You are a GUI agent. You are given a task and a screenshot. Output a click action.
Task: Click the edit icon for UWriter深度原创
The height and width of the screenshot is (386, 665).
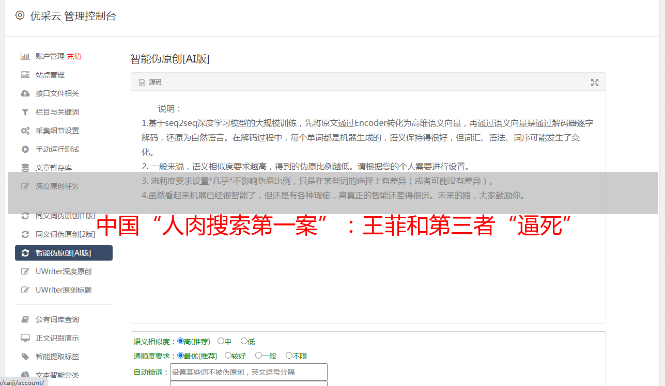pyautogui.click(x=25, y=271)
